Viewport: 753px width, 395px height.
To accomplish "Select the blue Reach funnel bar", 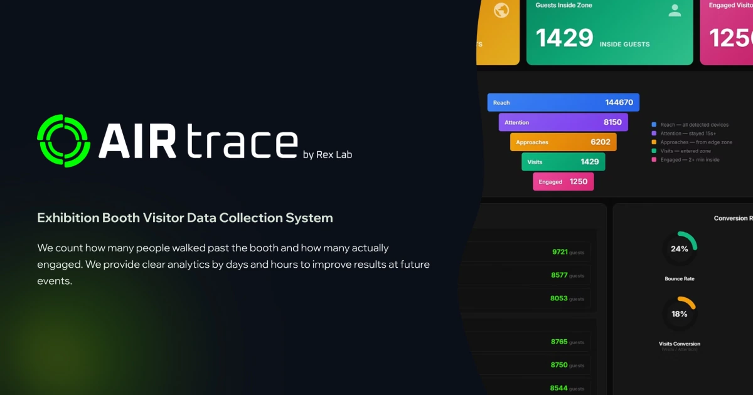I will coord(563,103).
